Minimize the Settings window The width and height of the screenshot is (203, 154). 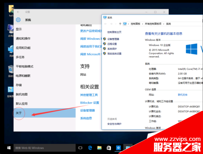[147, 12]
